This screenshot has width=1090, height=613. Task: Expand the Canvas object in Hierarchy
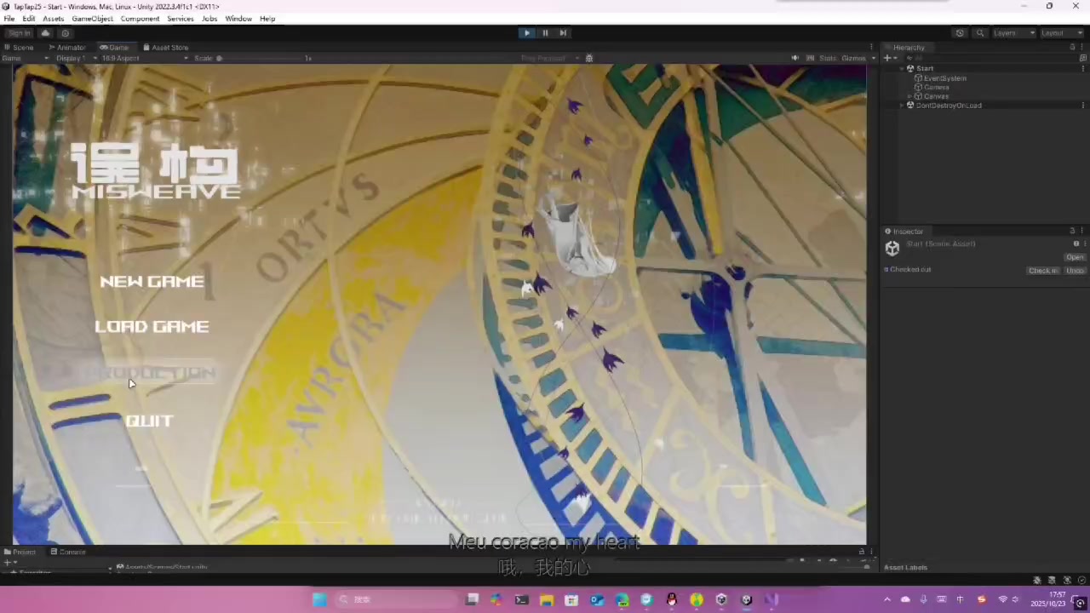tap(909, 96)
